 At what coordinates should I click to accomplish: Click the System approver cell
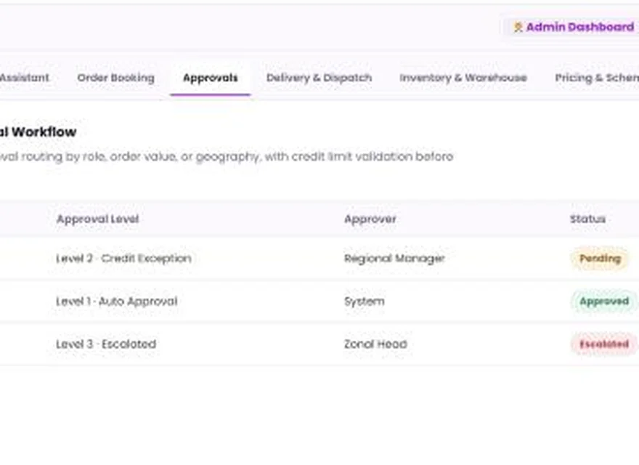(x=365, y=302)
